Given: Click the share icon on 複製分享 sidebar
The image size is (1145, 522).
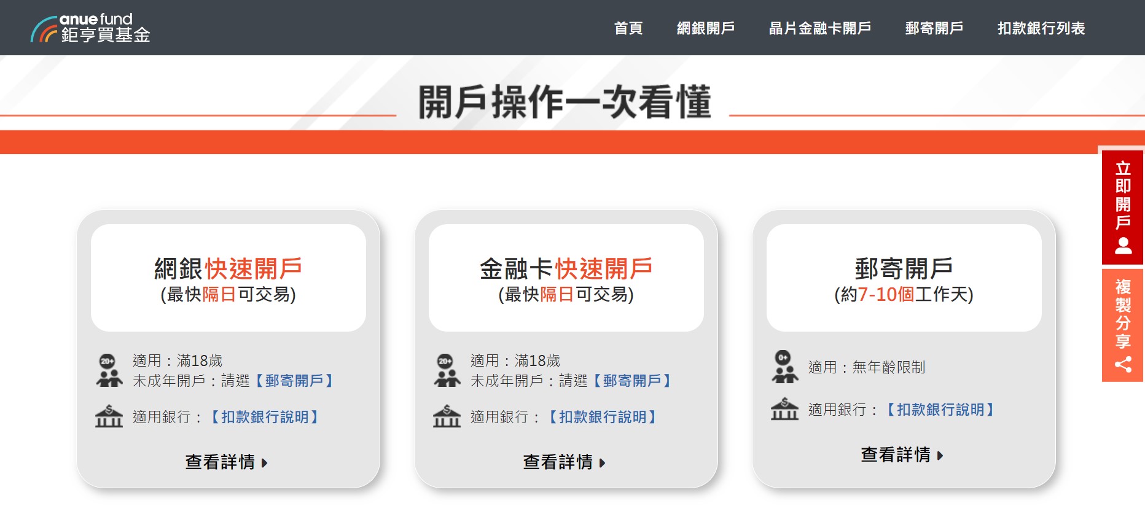Looking at the screenshot, I should click(x=1123, y=365).
